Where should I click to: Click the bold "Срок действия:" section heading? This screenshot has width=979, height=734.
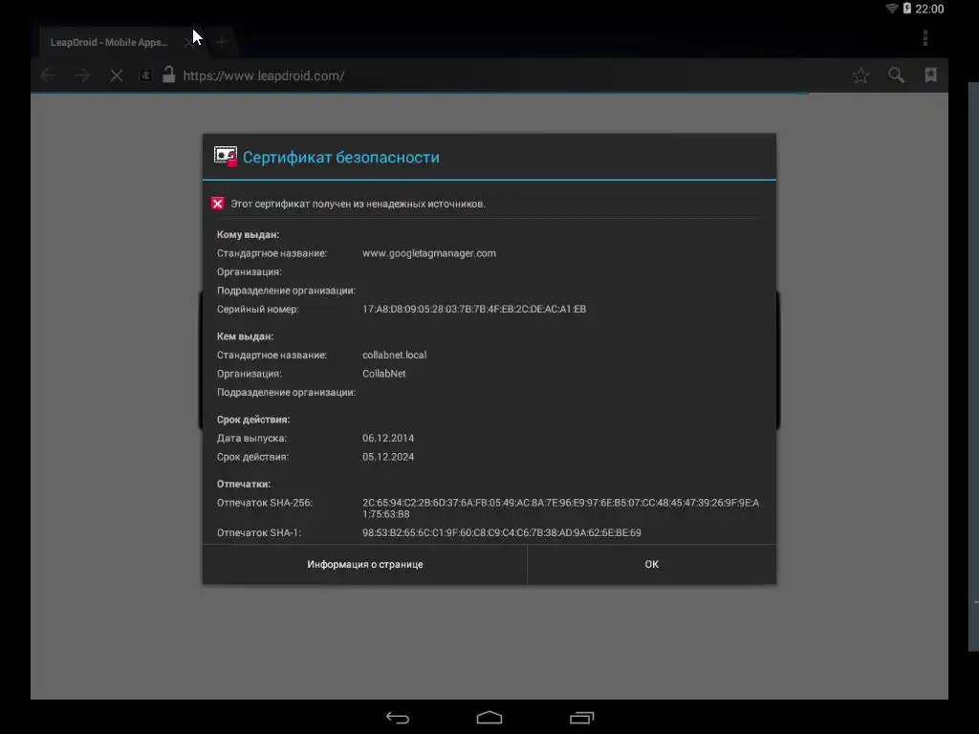coord(252,420)
